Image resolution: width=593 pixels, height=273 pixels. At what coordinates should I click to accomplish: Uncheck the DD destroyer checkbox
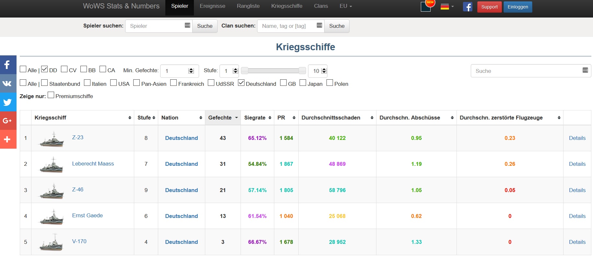tap(44, 69)
